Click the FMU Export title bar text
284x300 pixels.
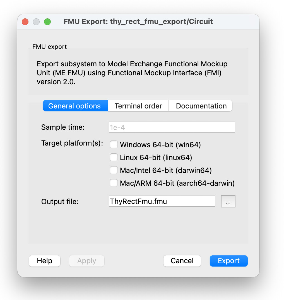click(138, 22)
